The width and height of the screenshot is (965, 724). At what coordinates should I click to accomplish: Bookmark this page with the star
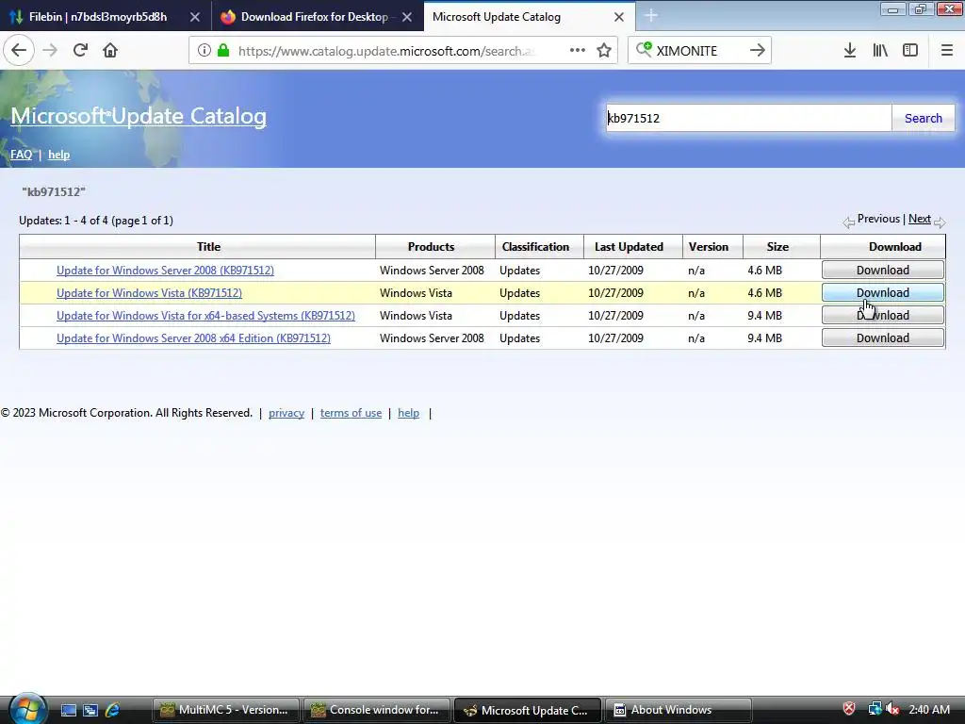tap(604, 51)
